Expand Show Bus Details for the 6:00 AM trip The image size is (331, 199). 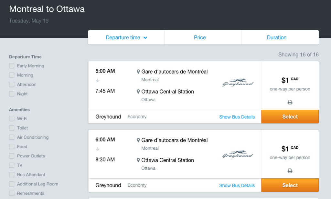[x=237, y=185]
